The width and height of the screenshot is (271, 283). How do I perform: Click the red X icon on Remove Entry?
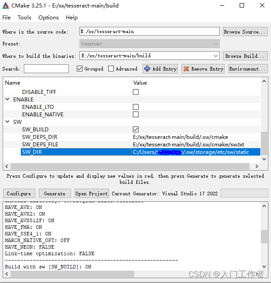click(x=186, y=69)
